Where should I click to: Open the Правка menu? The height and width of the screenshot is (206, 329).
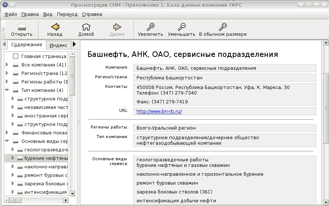coord(30,14)
